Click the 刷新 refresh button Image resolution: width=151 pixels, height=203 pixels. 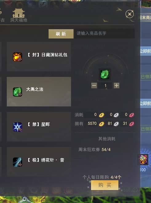tap(61, 34)
